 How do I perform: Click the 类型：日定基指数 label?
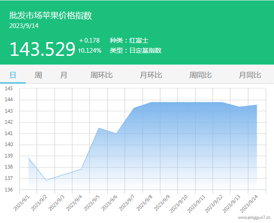coord(136,50)
